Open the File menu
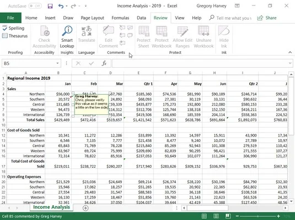 (10, 18)
